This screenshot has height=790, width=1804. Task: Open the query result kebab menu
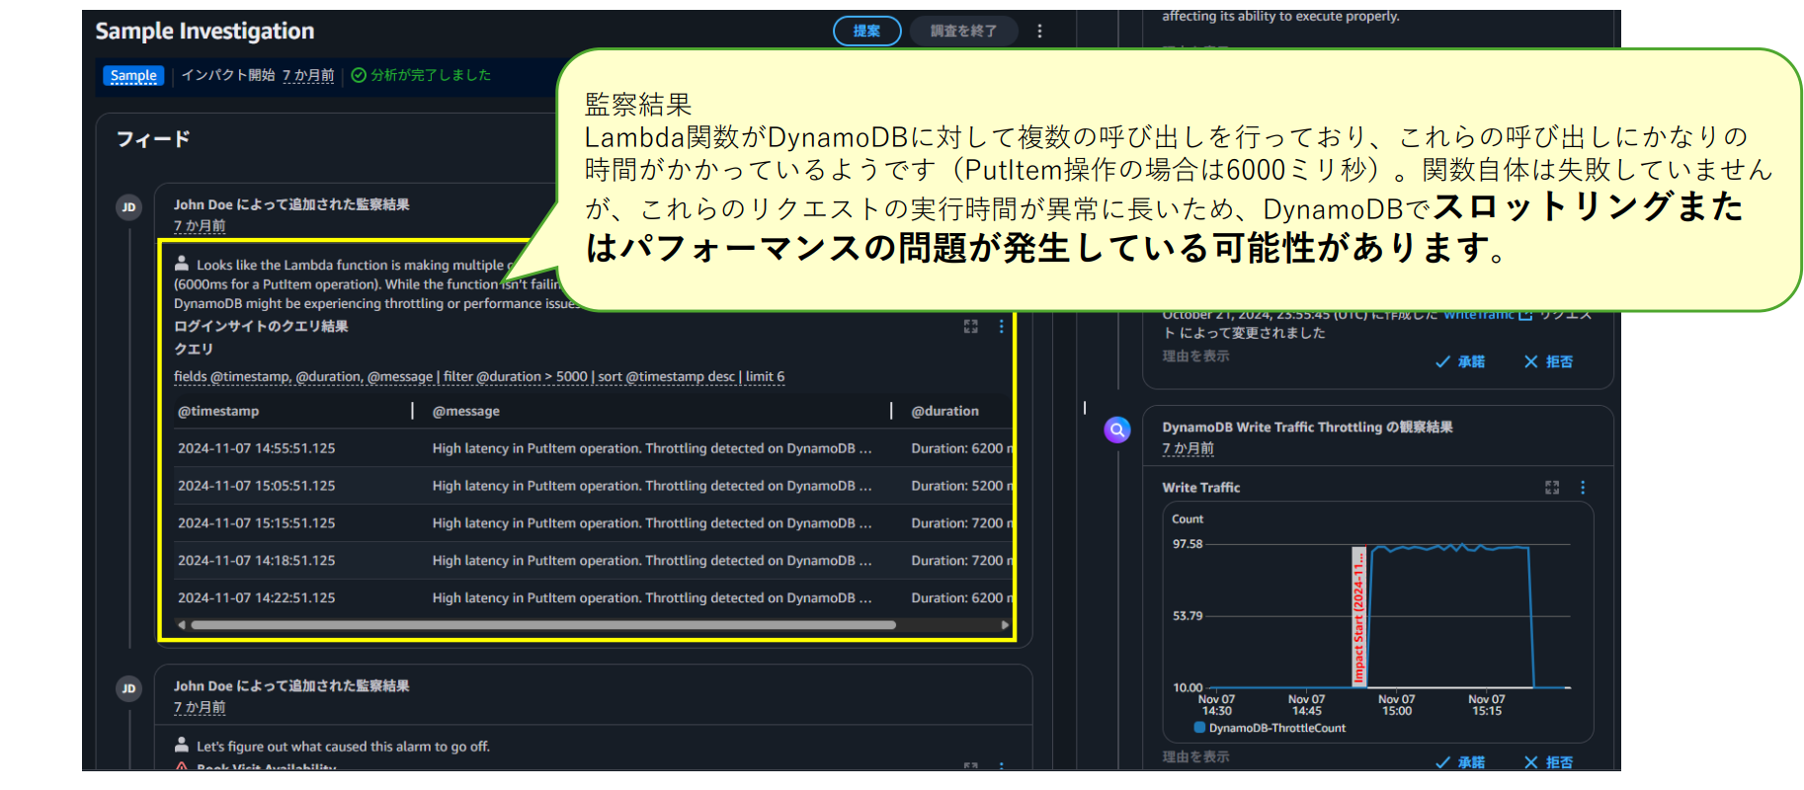coord(1001,326)
